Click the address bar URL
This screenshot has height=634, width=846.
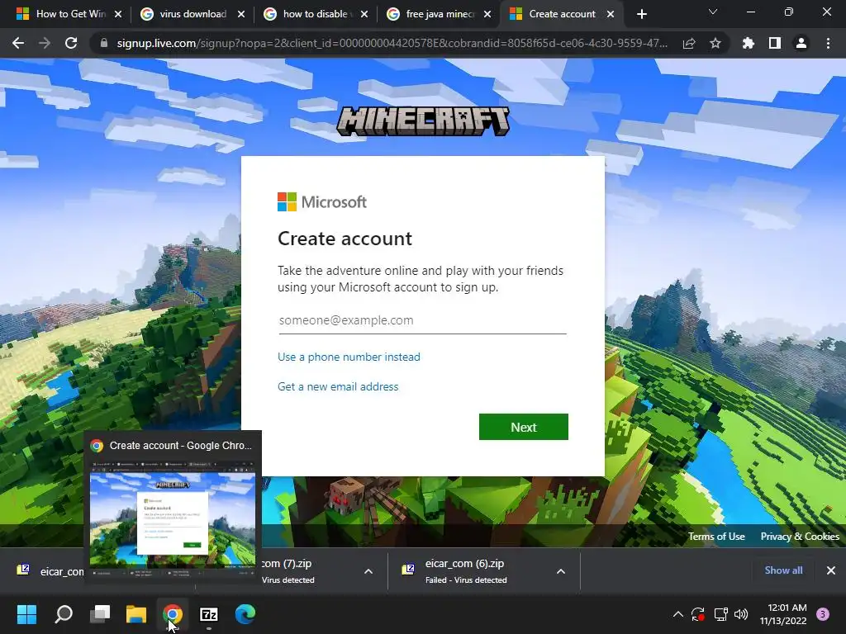[x=392, y=43]
